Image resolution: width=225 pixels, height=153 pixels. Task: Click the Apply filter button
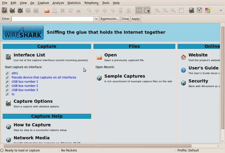pos(135,19)
